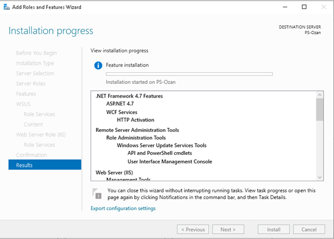Viewport: 334px width, 239px height.
Task: Click the blue information icon
Action: (x=98, y=65)
